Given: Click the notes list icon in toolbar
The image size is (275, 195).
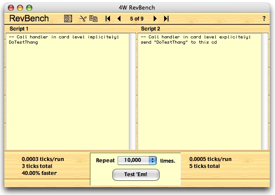Looking at the screenshot, I should (68, 19).
